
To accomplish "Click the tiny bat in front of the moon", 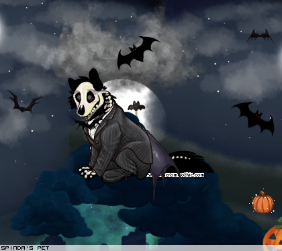I will click(x=136, y=106).
